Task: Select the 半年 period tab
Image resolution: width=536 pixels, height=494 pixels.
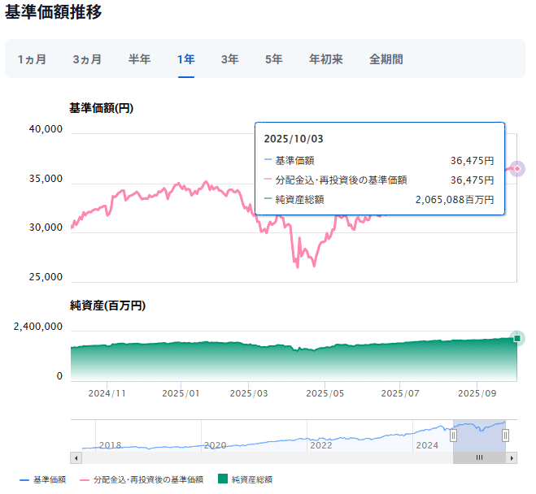Action: click(x=139, y=59)
